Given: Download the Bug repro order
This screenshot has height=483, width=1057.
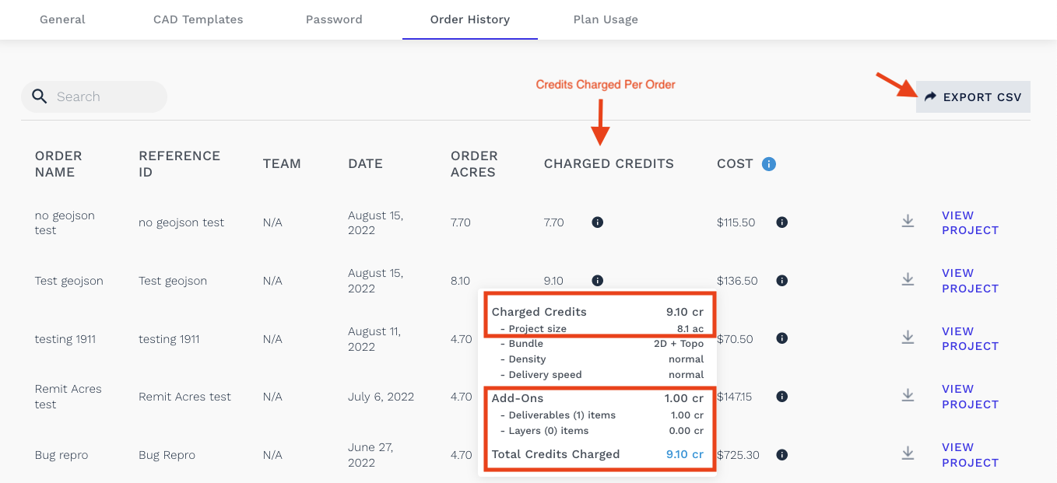Looking at the screenshot, I should pyautogui.click(x=908, y=453).
